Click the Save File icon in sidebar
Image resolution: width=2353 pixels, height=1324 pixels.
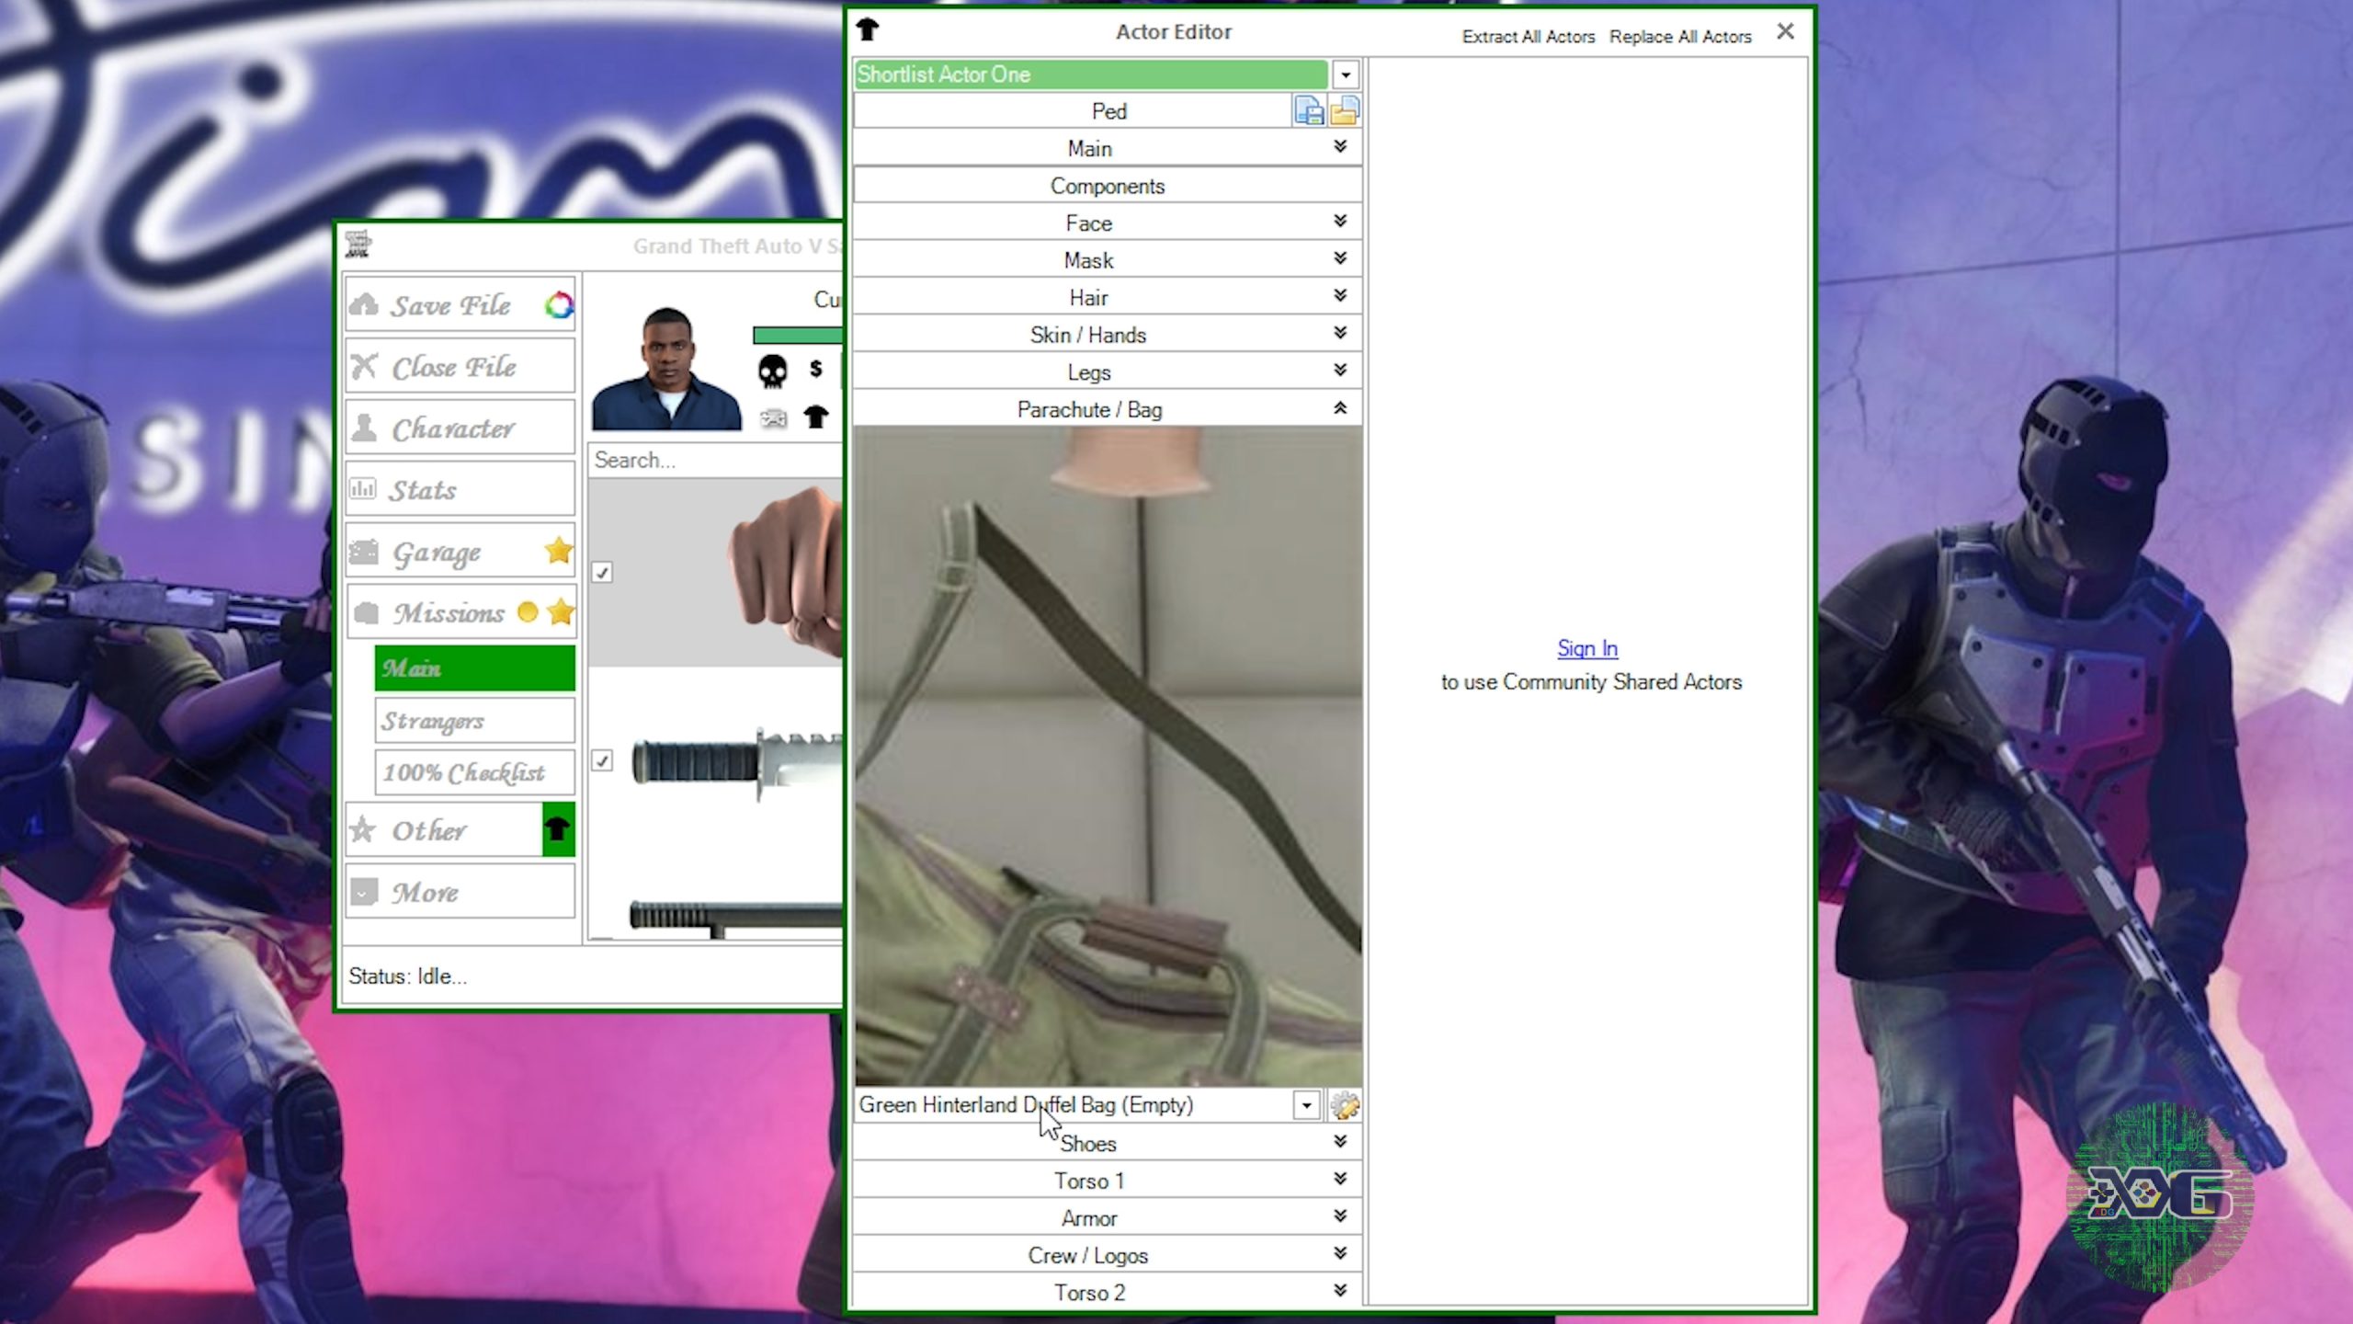364,304
